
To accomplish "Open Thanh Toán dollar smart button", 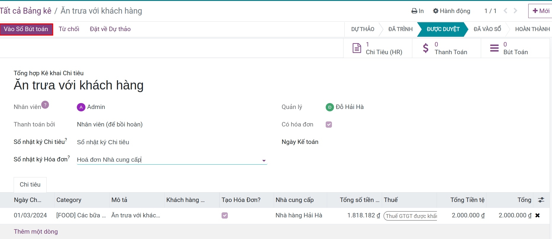I will pos(446,48).
